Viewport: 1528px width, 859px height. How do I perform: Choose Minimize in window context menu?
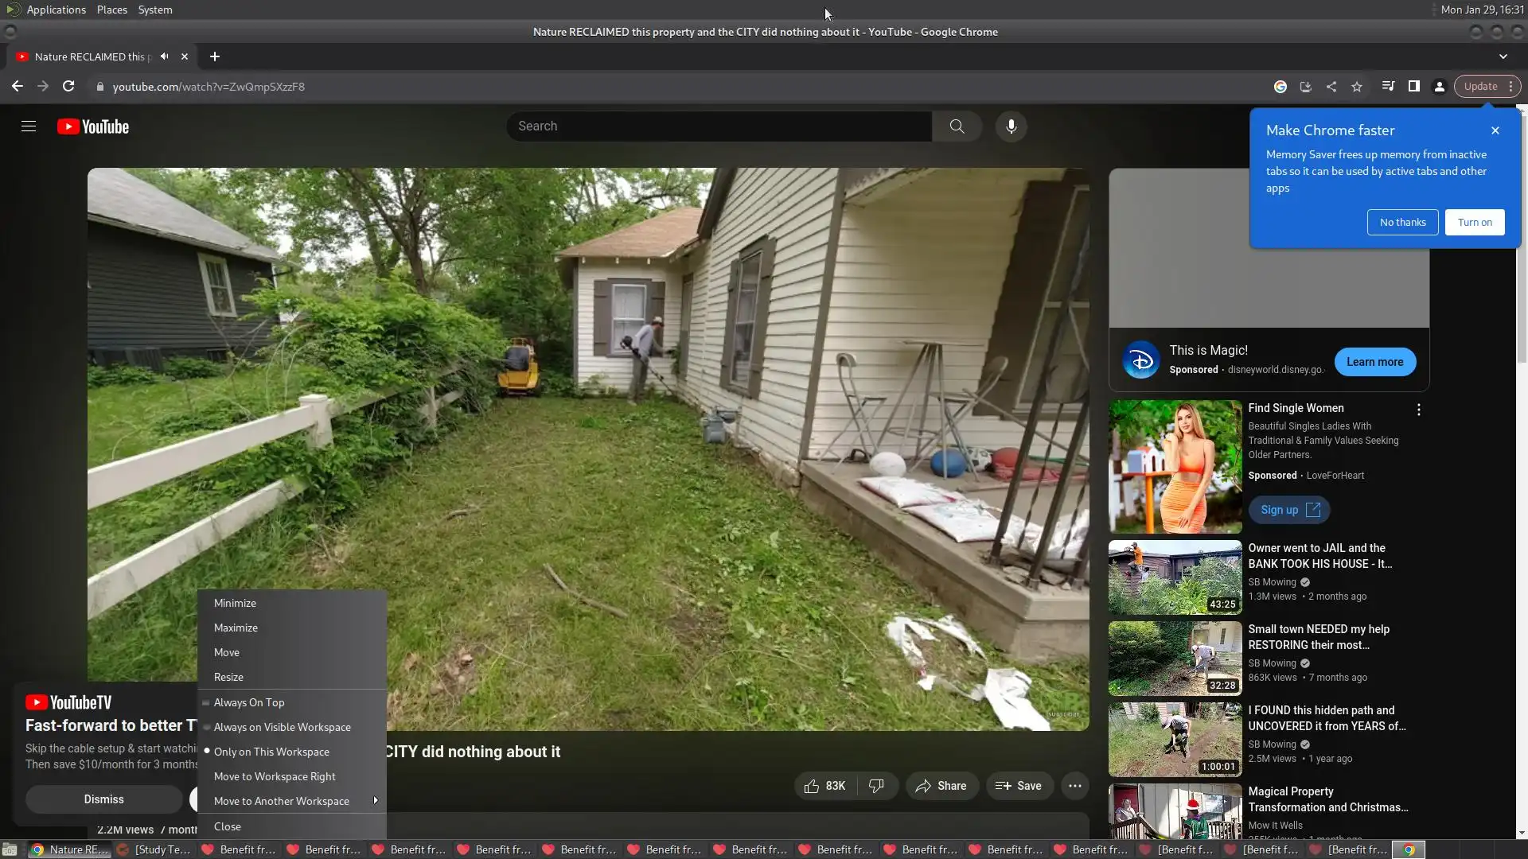click(x=235, y=603)
